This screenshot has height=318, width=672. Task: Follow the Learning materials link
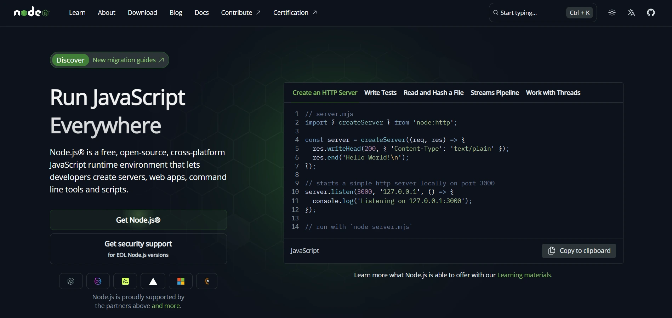click(524, 275)
